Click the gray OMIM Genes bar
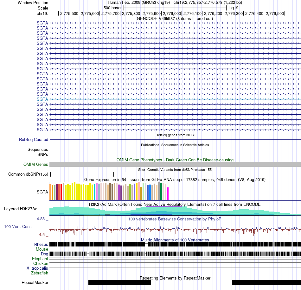 click(175, 164)
